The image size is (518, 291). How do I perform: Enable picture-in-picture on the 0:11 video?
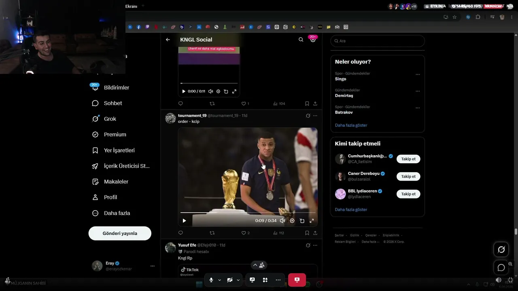[226, 91]
